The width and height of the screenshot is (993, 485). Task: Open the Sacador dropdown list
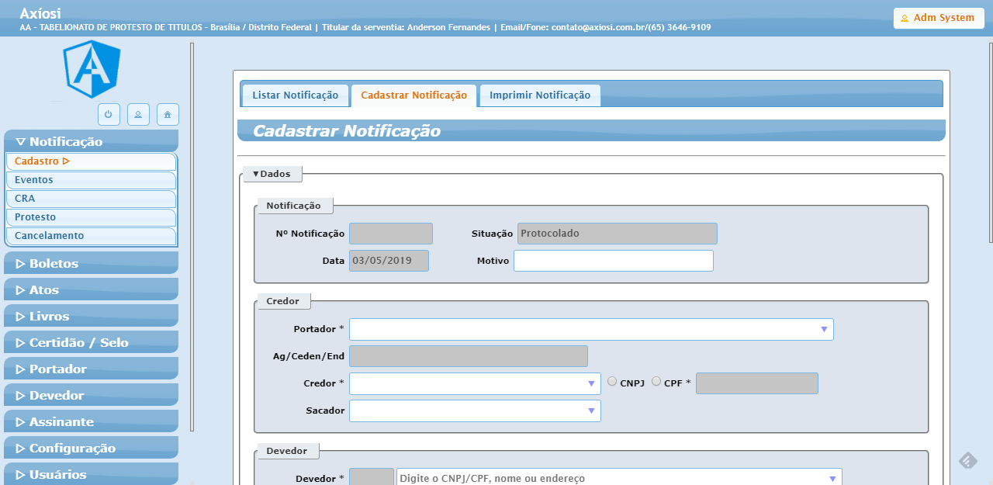591,411
